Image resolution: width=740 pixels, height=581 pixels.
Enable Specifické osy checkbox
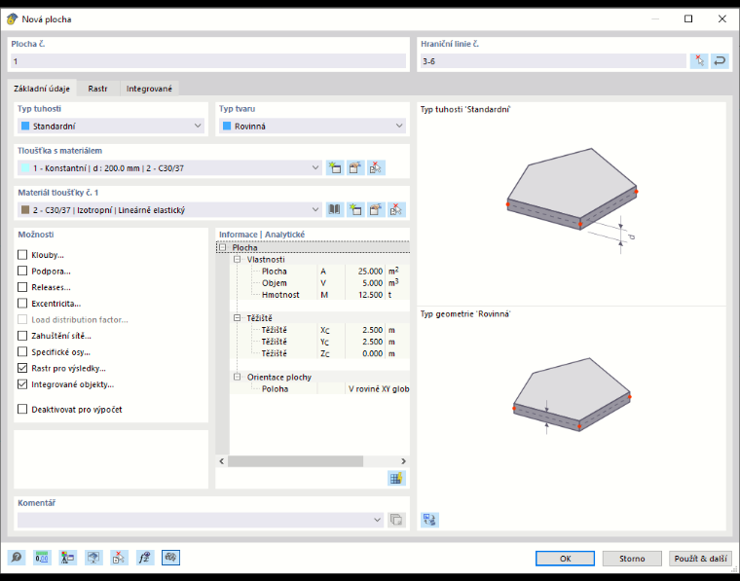pyautogui.click(x=22, y=351)
